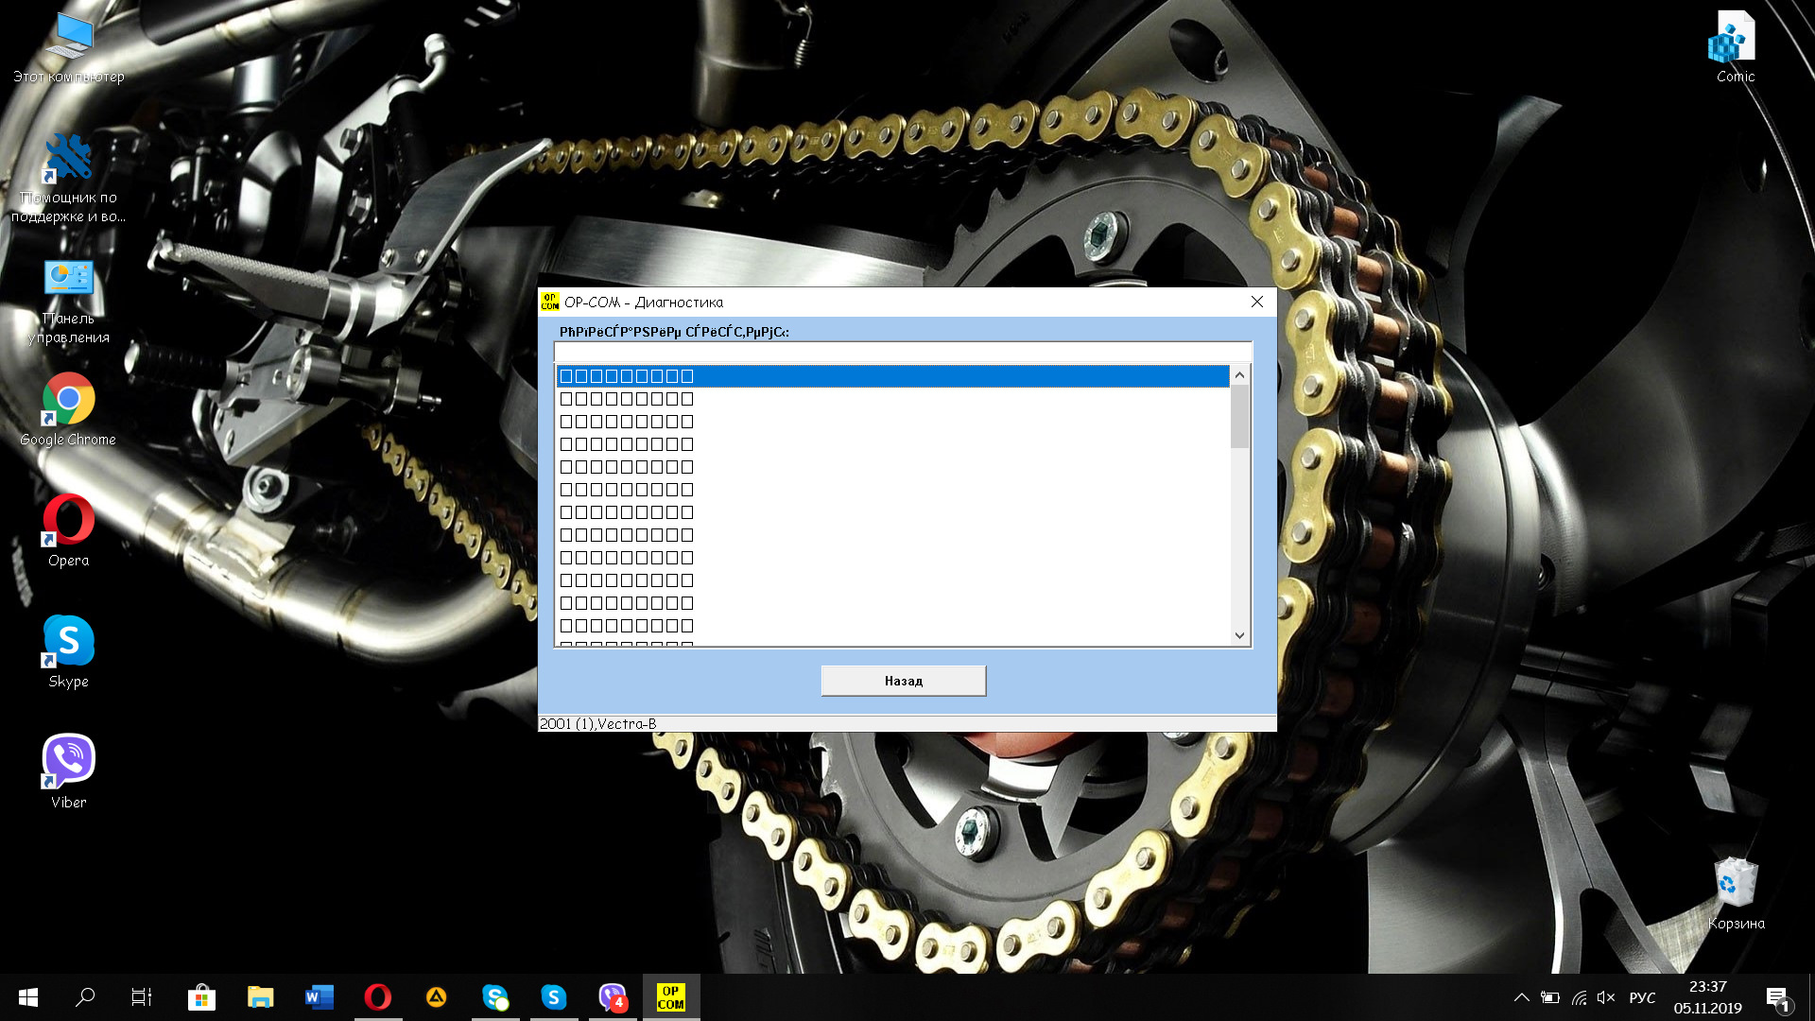Open the Opera desktop shortcut
Screen dimensions: 1815x1021
[x=68, y=520]
